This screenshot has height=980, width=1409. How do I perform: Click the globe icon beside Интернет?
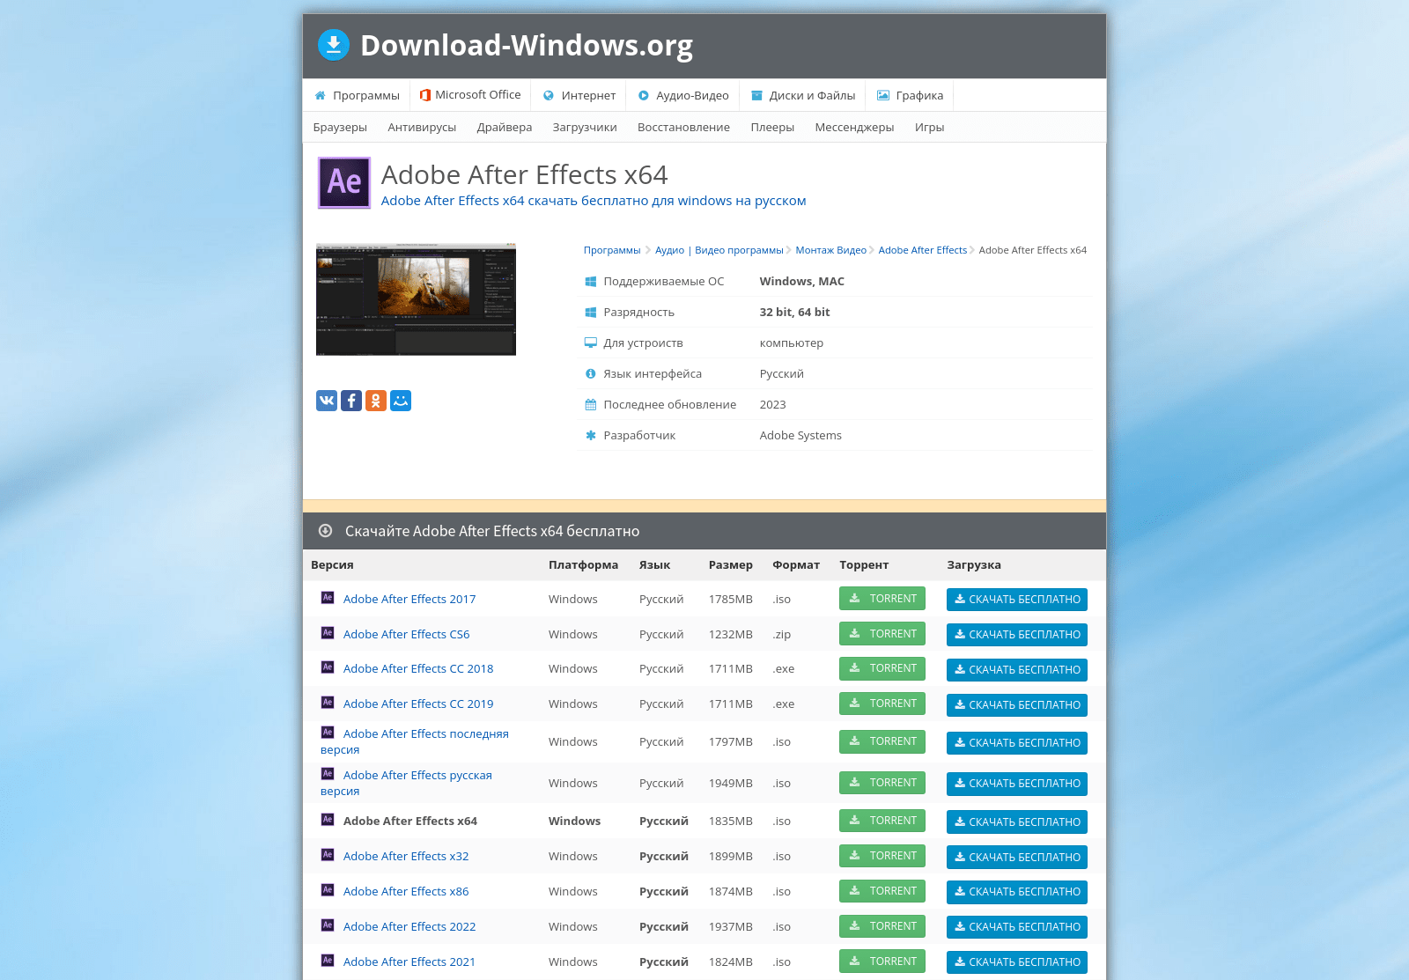[x=549, y=95]
